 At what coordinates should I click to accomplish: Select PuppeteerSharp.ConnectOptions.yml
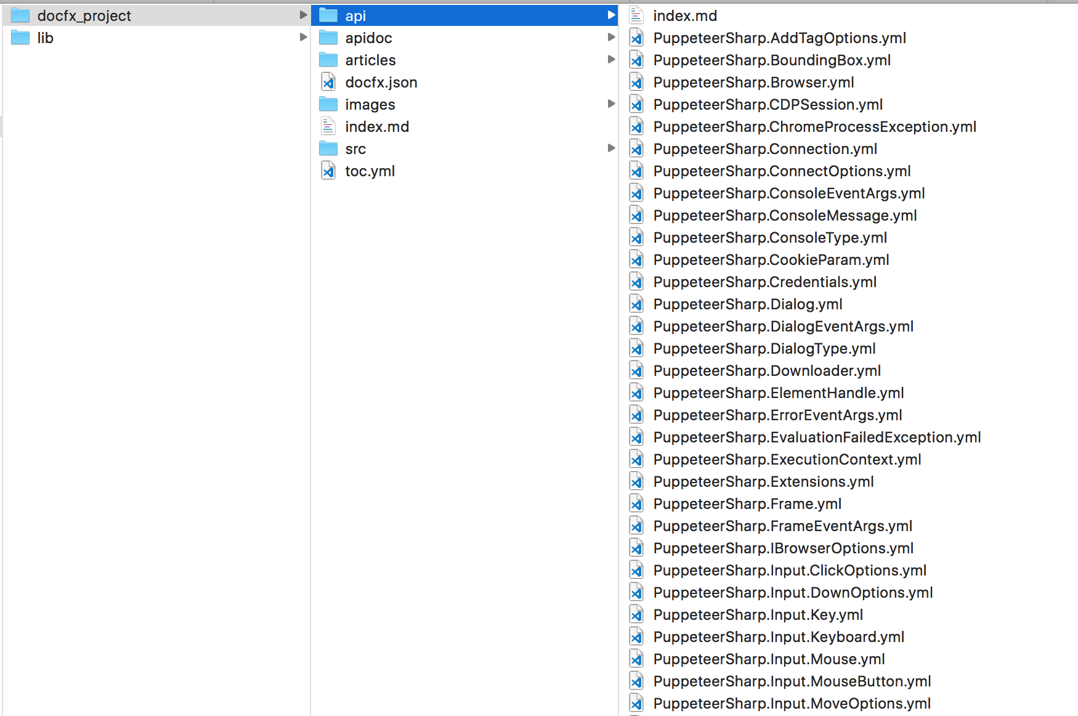coord(782,171)
